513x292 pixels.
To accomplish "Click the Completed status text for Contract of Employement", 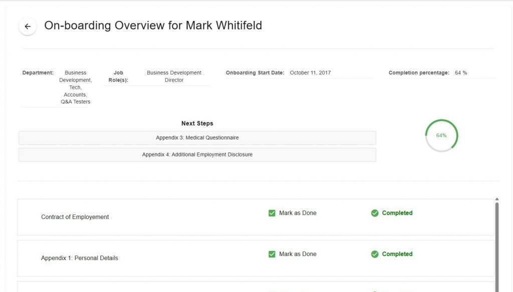I will click(x=397, y=213).
